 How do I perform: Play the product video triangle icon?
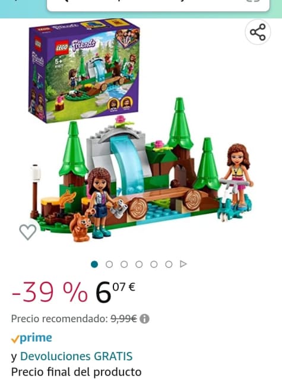pyautogui.click(x=183, y=264)
